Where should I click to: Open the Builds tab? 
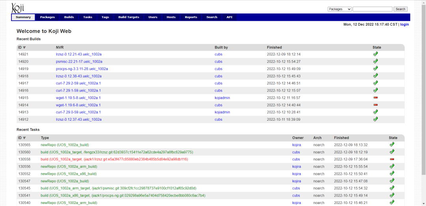tap(69, 17)
